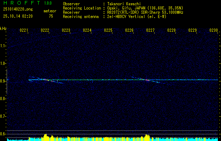Click the 0222 time marker
The width and height of the screenshot is (221, 141).
point(45,30)
